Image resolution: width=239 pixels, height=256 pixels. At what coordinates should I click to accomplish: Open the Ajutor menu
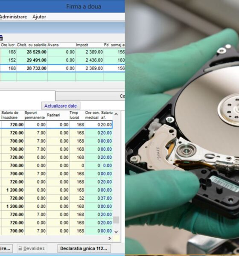[x=39, y=17]
